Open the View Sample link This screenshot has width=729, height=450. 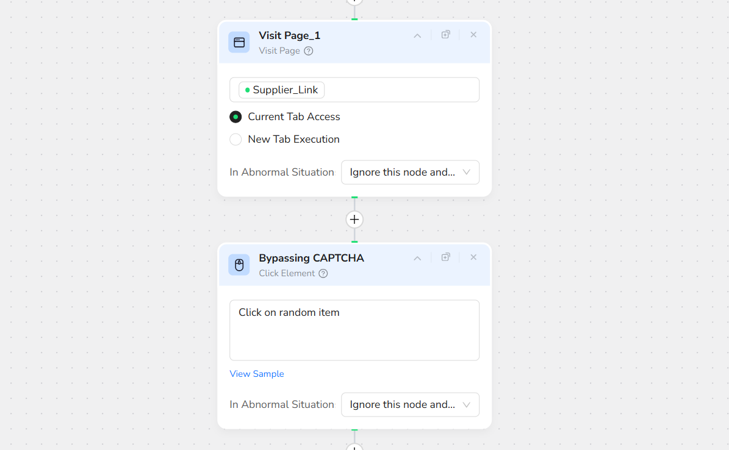point(257,374)
